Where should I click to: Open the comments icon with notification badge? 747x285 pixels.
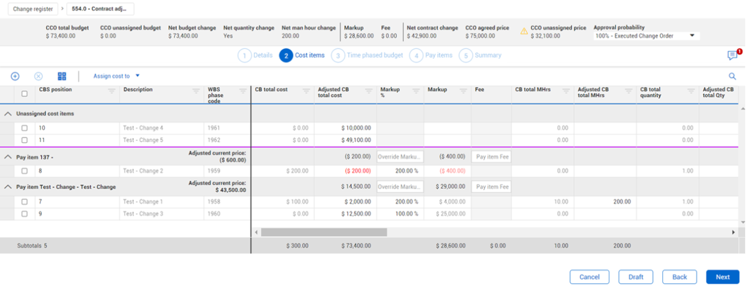(733, 56)
